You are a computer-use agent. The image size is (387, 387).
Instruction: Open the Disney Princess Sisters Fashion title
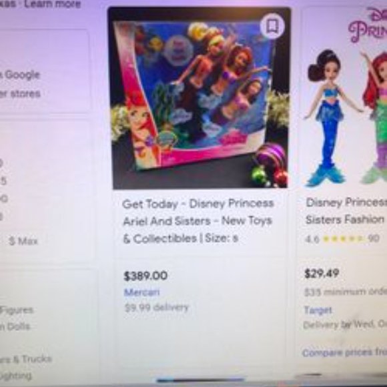(346, 211)
